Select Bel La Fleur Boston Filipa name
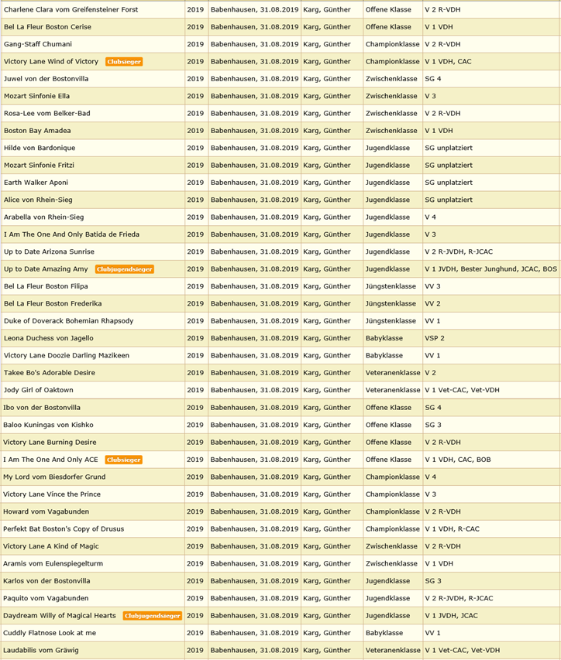561x660 pixels. point(46,286)
